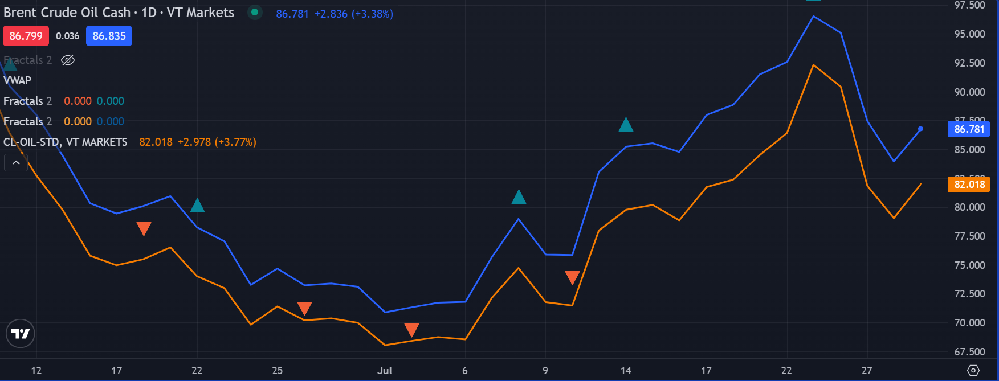Image resolution: width=999 pixels, height=381 pixels.
Task: Click the up fractal triangle before Jul 9
Action: click(519, 197)
